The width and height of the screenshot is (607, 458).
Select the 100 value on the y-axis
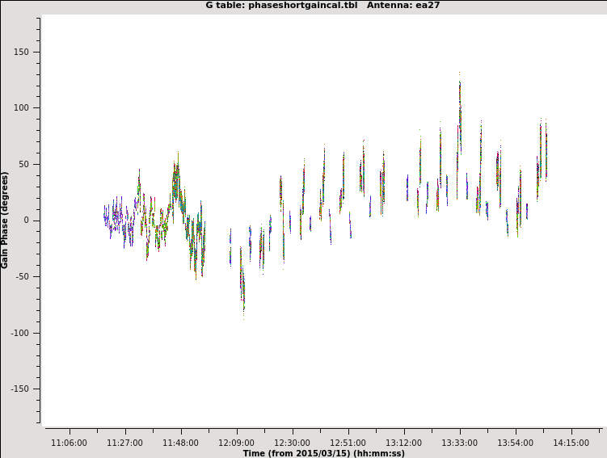[21, 107]
